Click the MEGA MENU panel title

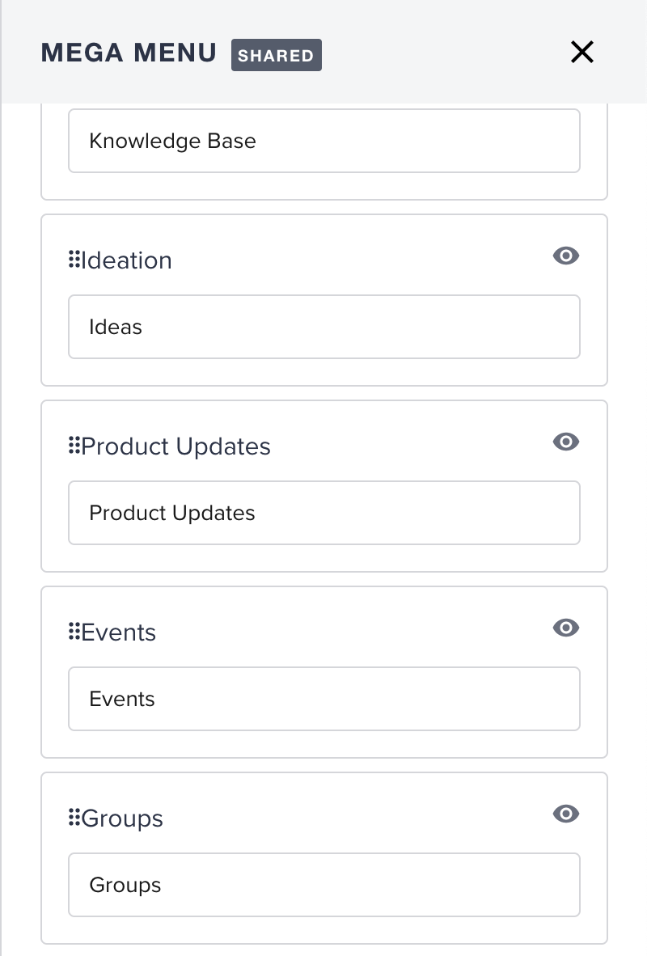[129, 53]
